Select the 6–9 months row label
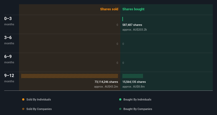 tap(9, 59)
